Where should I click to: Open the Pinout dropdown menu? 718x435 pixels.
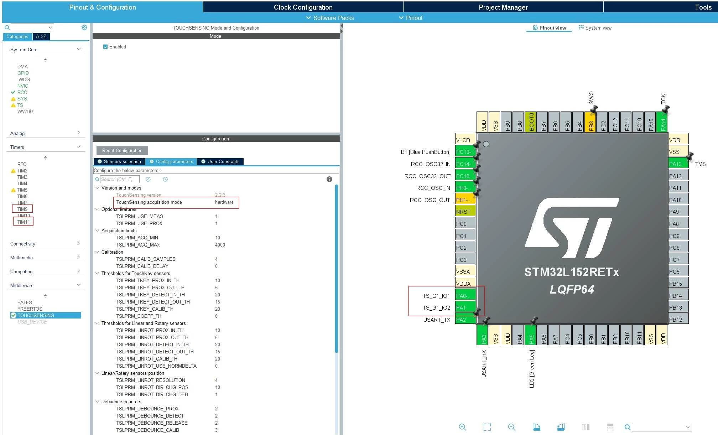(x=410, y=18)
